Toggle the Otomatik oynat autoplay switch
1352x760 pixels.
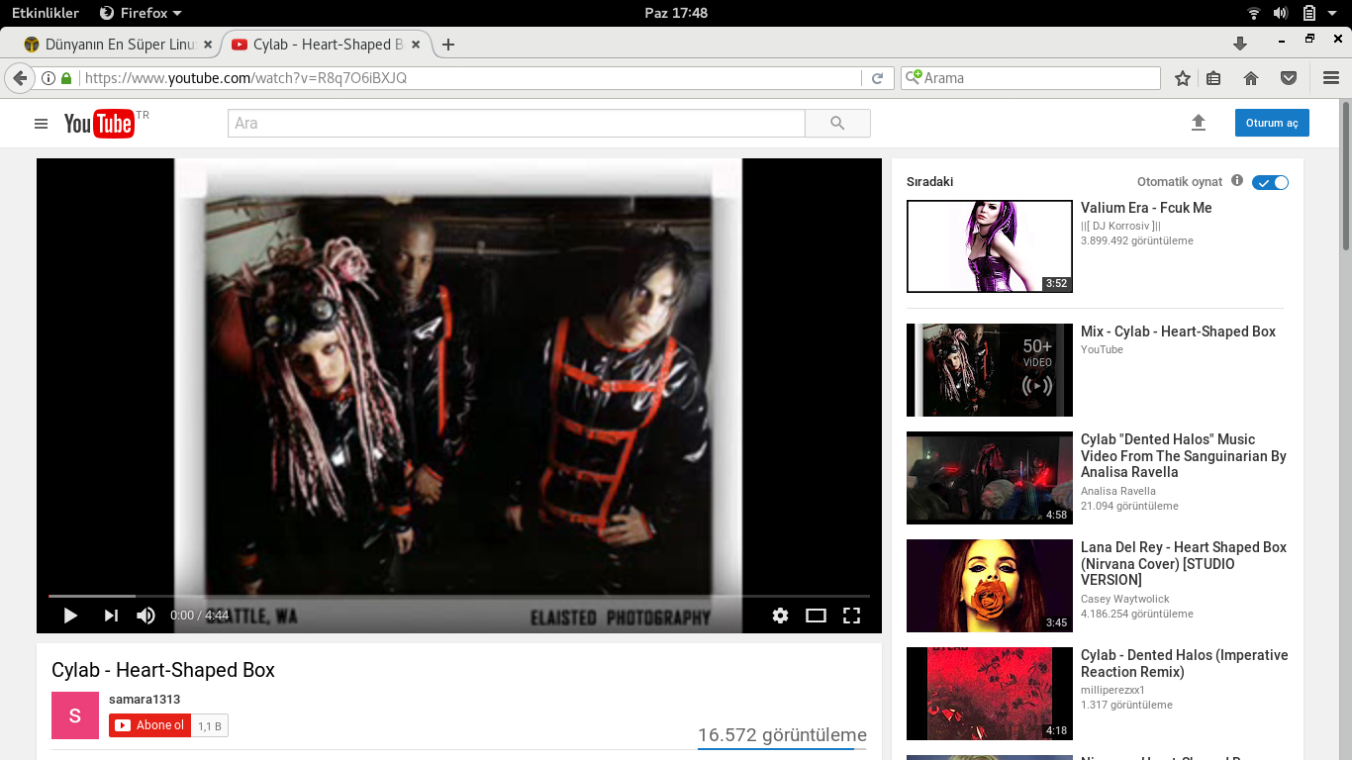click(x=1270, y=182)
